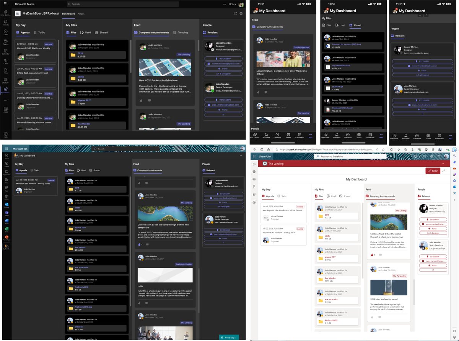Click the Bing icon in Edge sidebar
The width and height of the screenshot is (459, 341).
click(455, 149)
